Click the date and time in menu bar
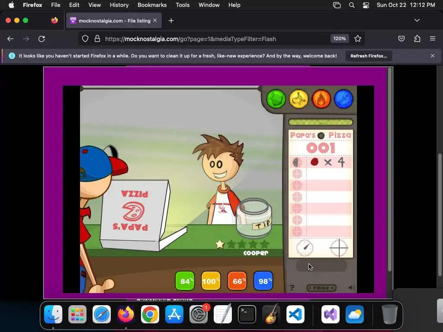Image resolution: width=443 pixels, height=332 pixels. pyautogui.click(x=406, y=5)
